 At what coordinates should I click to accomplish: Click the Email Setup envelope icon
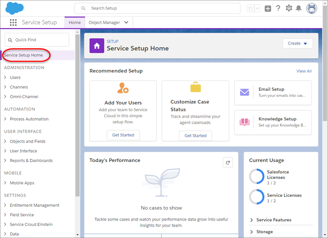point(245,92)
